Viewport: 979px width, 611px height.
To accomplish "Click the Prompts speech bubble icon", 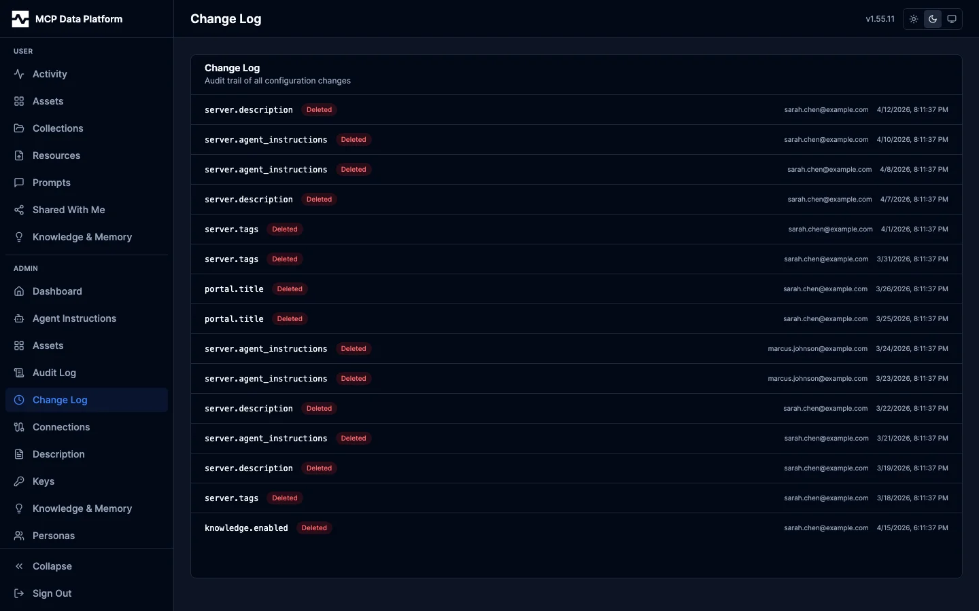I will click(x=18, y=183).
